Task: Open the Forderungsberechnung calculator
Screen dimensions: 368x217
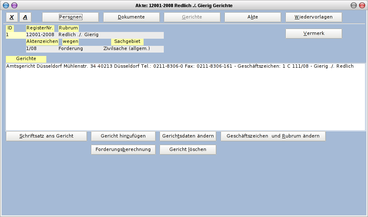Action: point(123,150)
